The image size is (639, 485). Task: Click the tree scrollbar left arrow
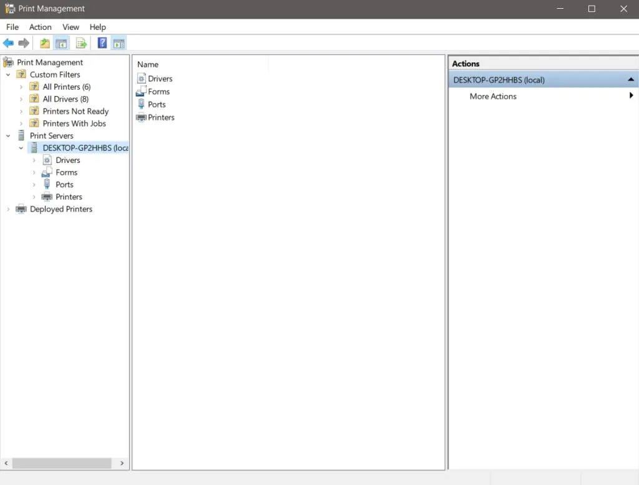pyautogui.click(x=6, y=463)
